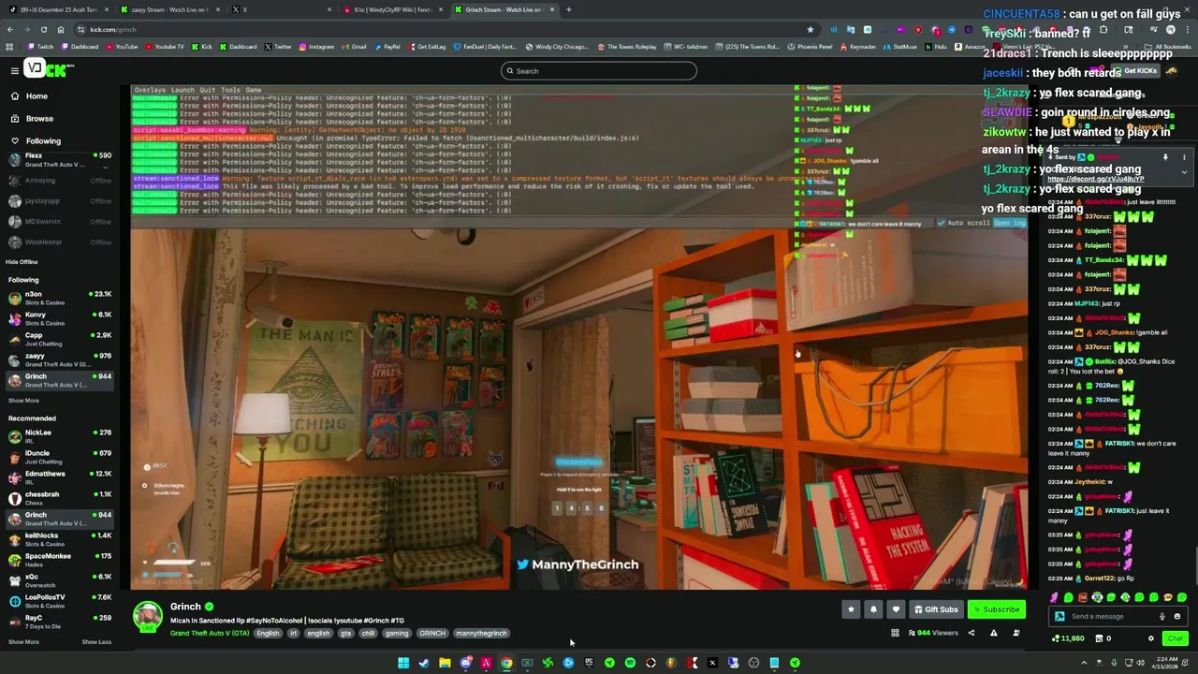
Task: Expand Show More under Following
Action: pyautogui.click(x=23, y=401)
